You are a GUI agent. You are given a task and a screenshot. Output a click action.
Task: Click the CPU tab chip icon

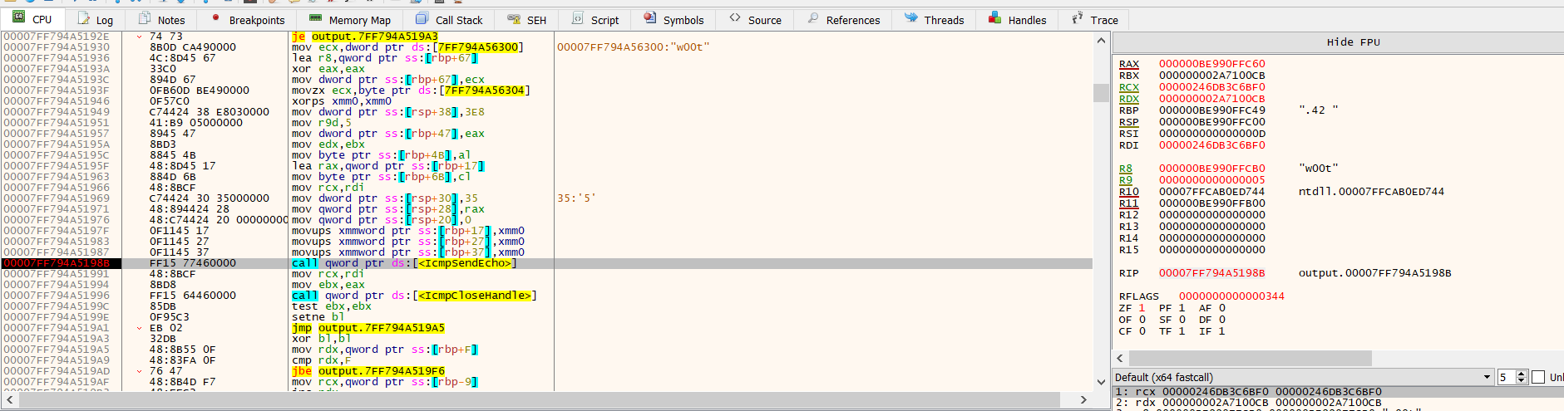click(x=18, y=18)
